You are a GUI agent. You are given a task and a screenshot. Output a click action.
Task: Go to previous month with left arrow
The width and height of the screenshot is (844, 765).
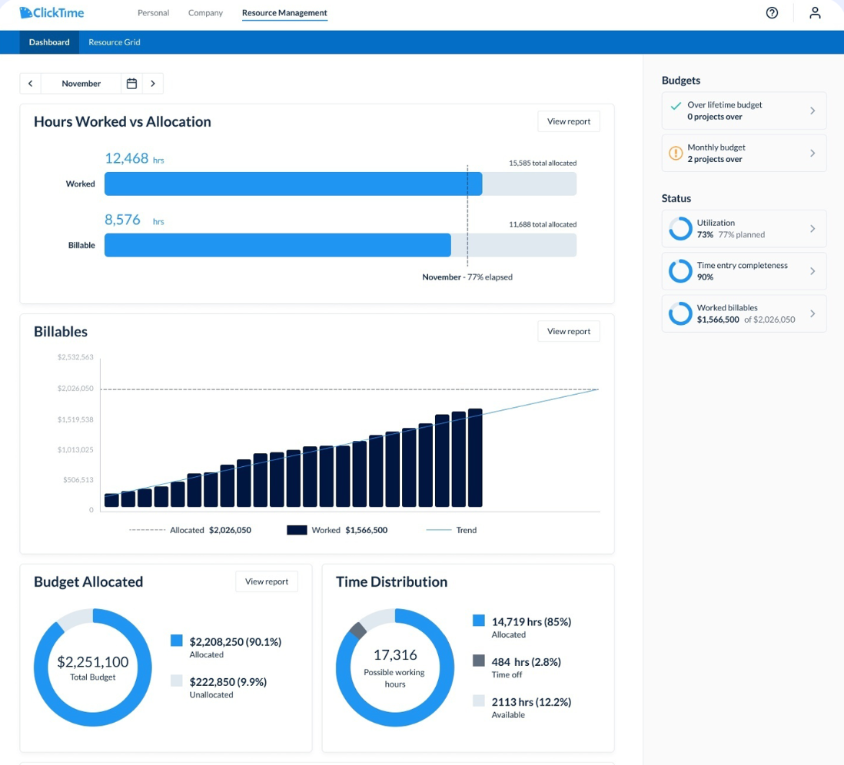tap(30, 83)
